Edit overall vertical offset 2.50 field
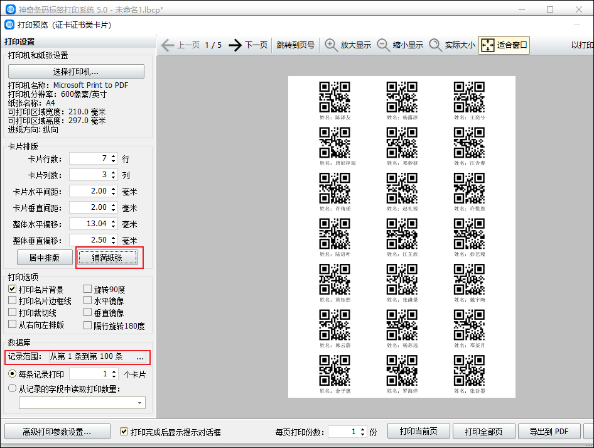This screenshot has height=448, width=594. (90, 240)
